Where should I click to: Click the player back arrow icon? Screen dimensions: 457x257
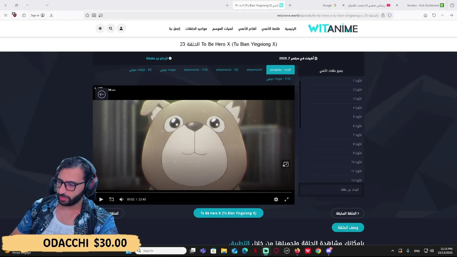pos(102,94)
